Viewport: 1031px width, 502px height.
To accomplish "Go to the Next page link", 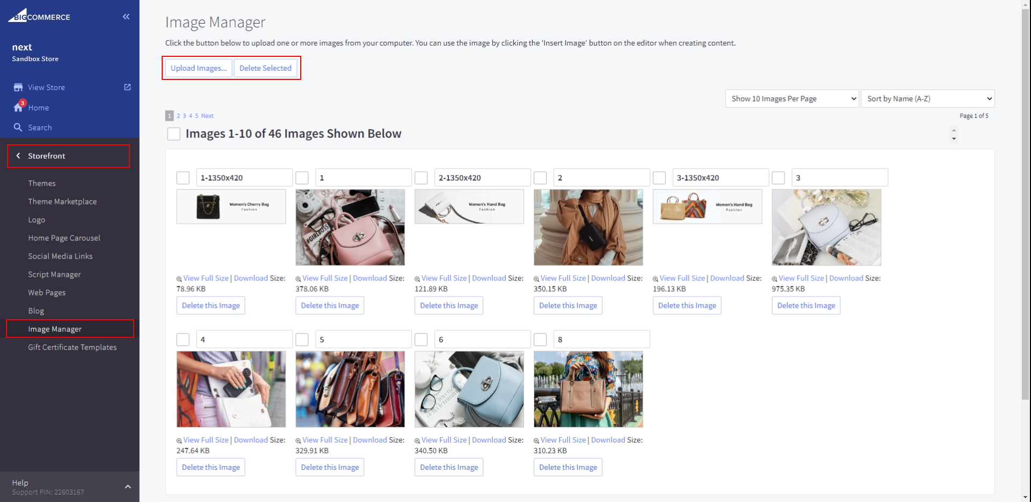I will coord(207,116).
